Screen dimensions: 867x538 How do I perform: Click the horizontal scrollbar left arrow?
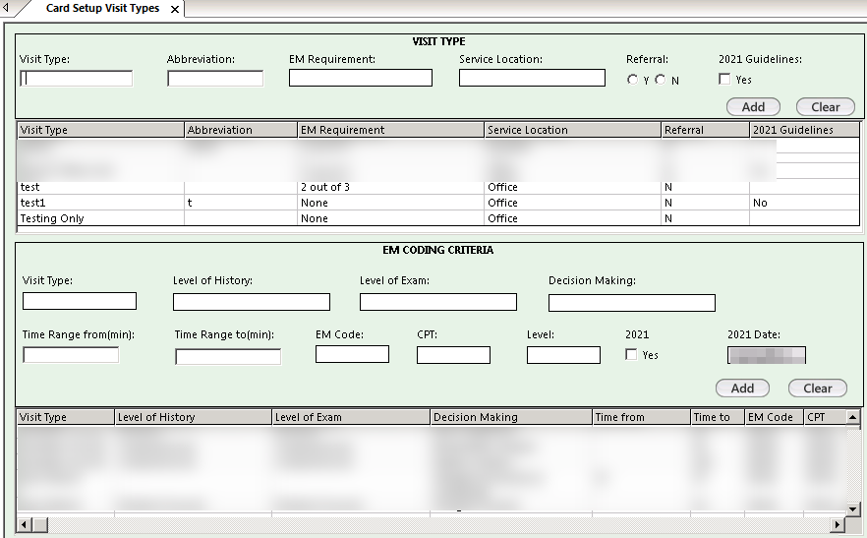[x=24, y=524]
